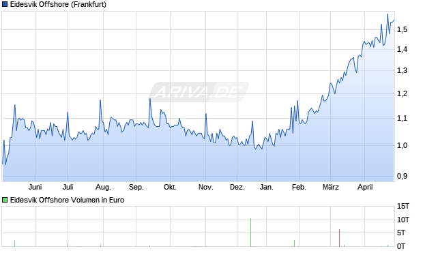Click the 'Juni' month label
This screenshot has width=423, height=253.
(35, 187)
